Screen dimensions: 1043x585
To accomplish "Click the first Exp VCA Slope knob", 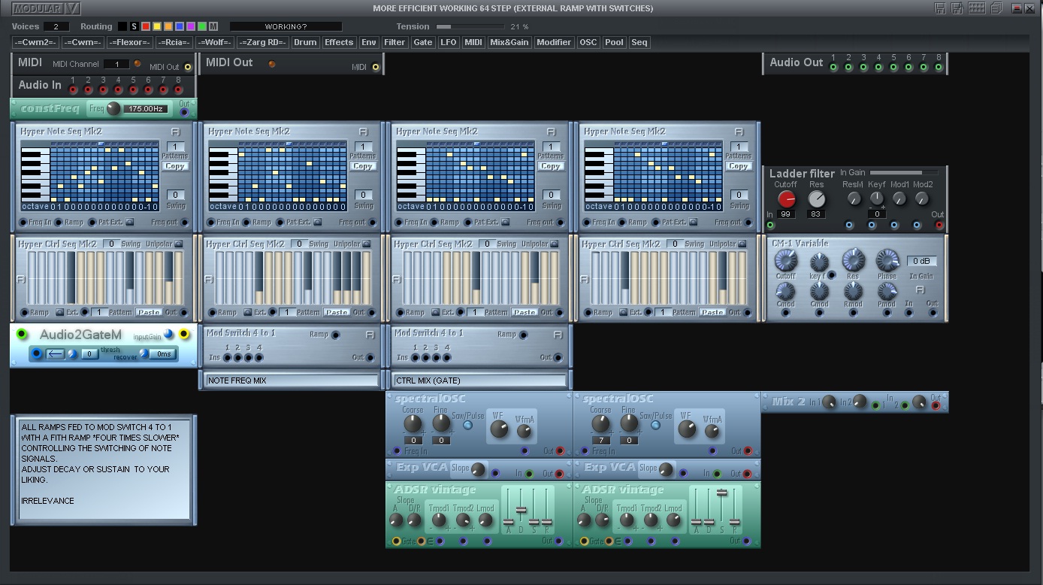I will click(x=478, y=469).
